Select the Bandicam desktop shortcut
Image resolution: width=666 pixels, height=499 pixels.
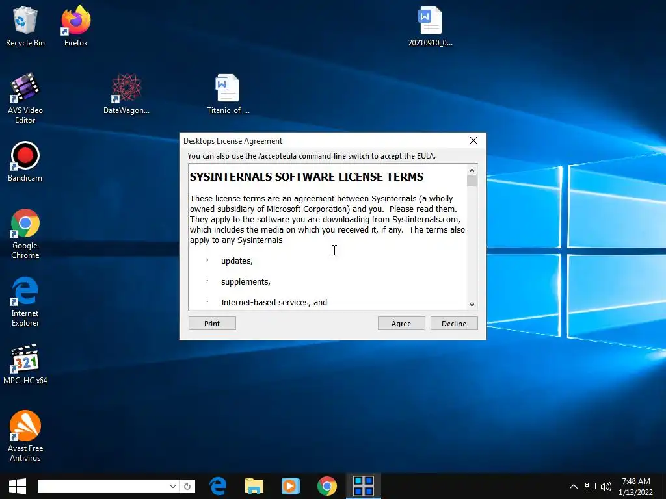point(25,162)
